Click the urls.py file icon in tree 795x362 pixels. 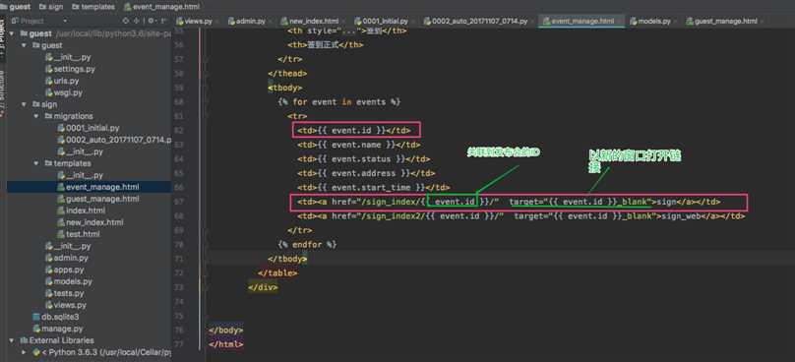48,81
